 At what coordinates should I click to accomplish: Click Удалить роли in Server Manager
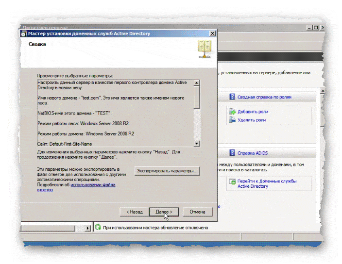[x=252, y=120]
